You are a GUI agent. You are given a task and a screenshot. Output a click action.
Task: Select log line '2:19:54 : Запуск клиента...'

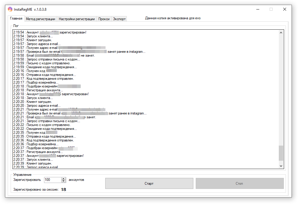coord(33,36)
